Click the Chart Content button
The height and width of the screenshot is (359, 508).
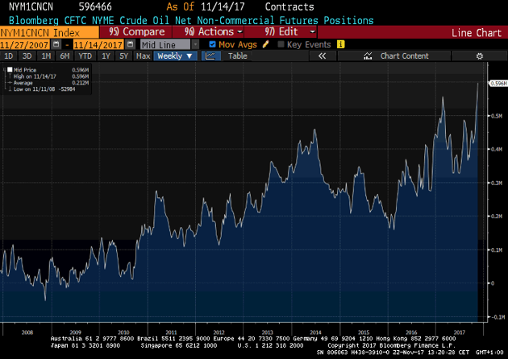coord(394,56)
